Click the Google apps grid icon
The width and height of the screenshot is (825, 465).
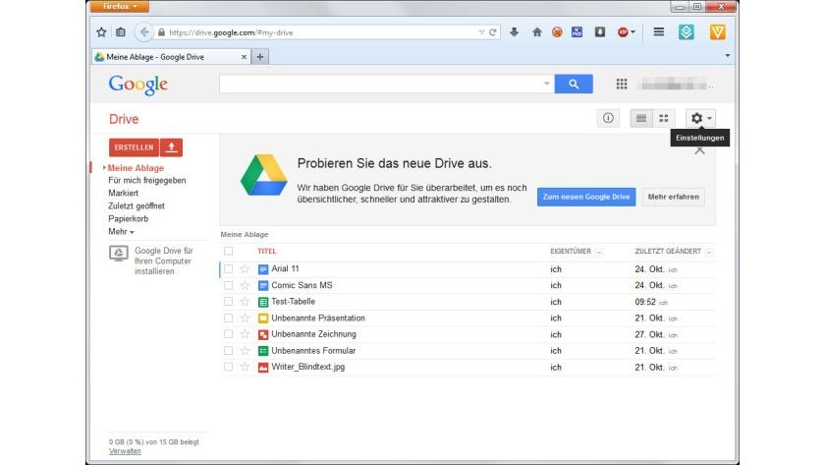[622, 84]
